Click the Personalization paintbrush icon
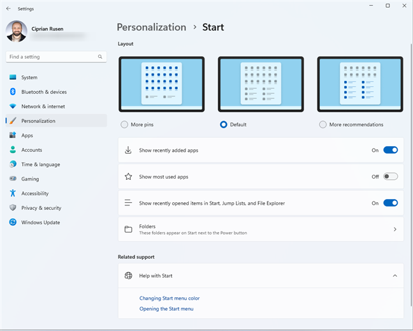Image resolution: width=413 pixels, height=331 pixels. (13, 121)
